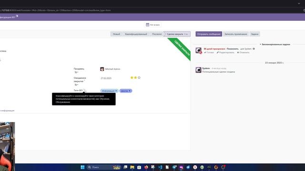
Task: Open the Нет встреч meetings button
Action: coord(153,25)
